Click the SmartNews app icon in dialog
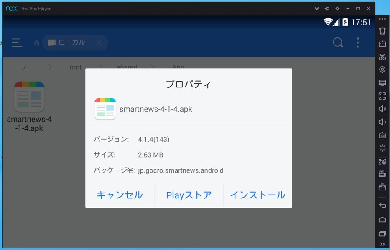 tap(105, 109)
